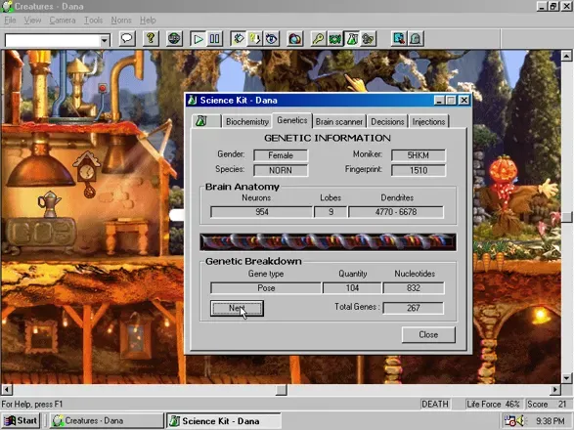Click the Neurons value 954
Screen dimensions: 574x430
click(261, 212)
